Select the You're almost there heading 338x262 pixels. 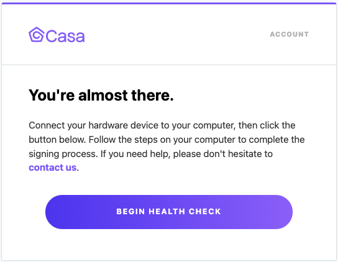(101, 95)
